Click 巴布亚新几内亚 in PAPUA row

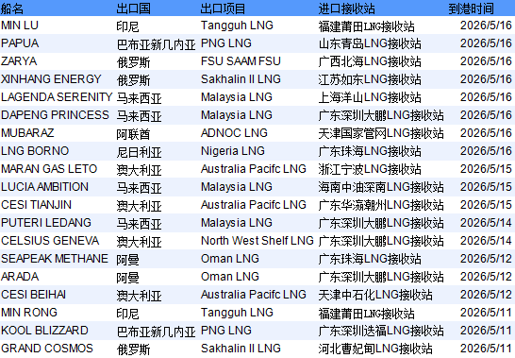pos(157,44)
